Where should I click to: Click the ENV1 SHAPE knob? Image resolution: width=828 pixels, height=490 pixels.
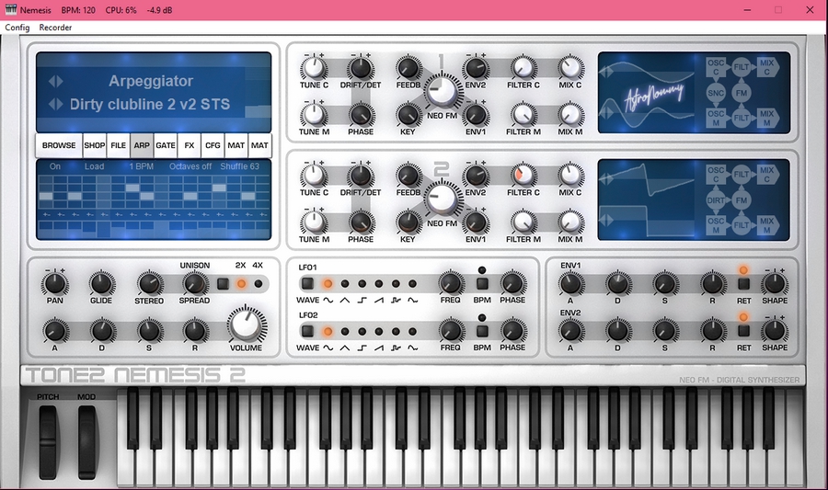click(774, 284)
